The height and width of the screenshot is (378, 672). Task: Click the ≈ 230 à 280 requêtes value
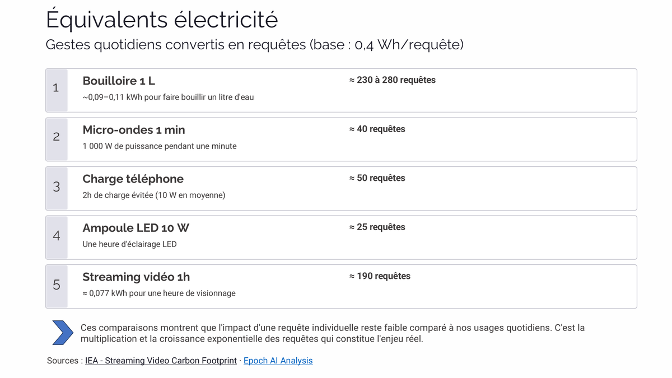tap(392, 80)
